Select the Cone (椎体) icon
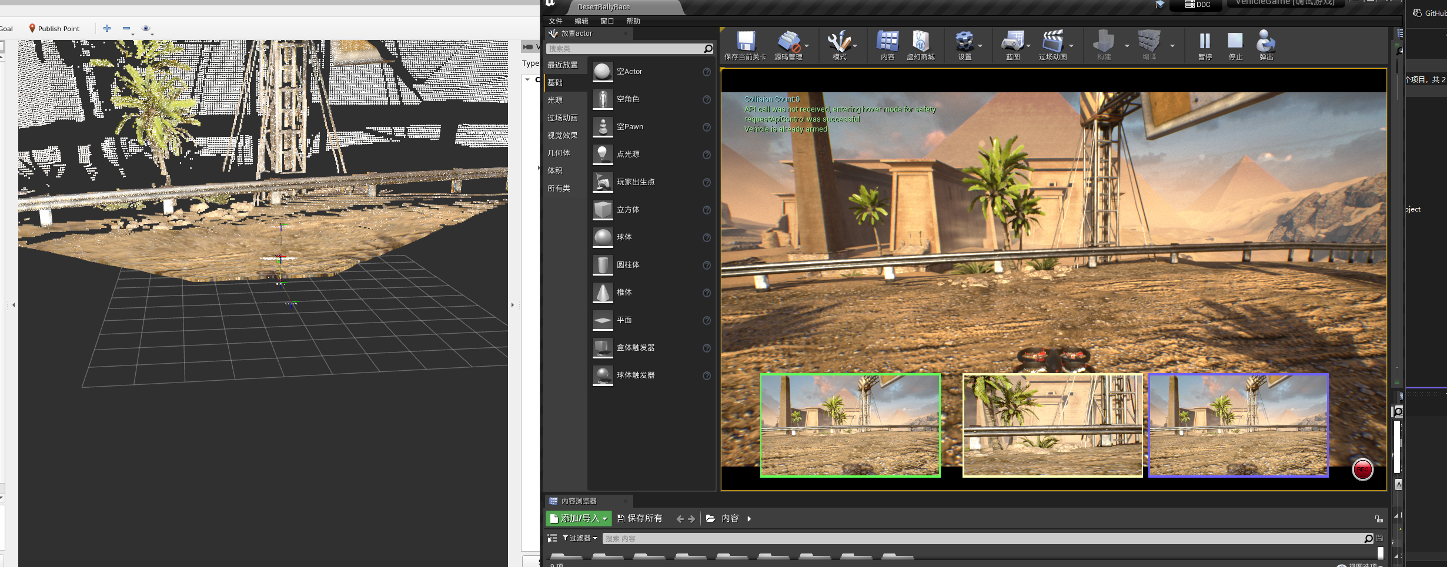The height and width of the screenshot is (567, 1447). tap(603, 293)
